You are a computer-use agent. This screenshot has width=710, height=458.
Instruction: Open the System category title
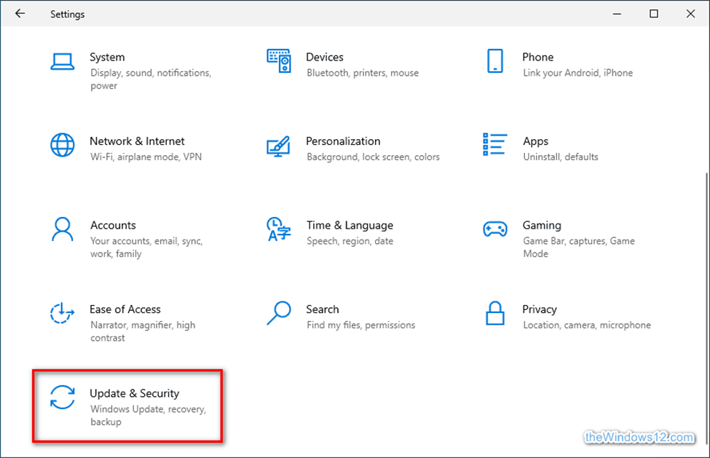[107, 57]
